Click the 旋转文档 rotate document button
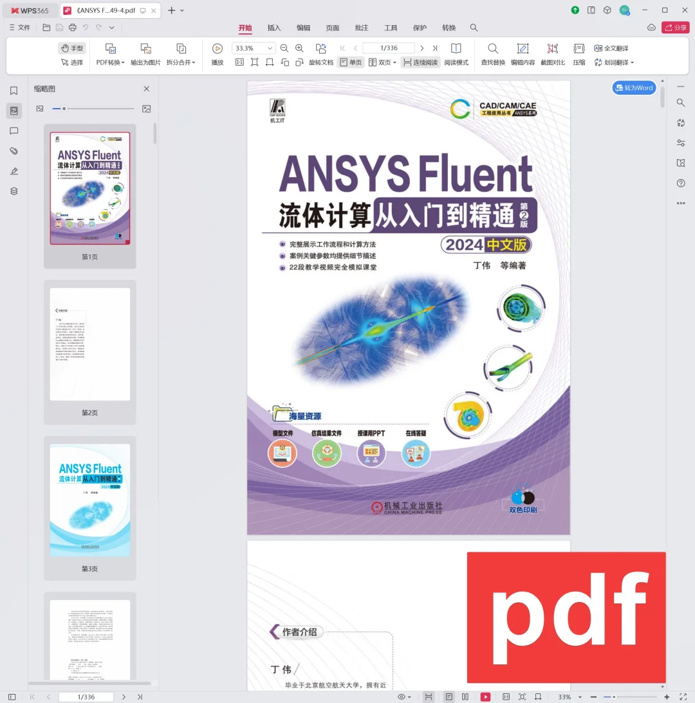Viewport: 695px width, 703px height. (321, 54)
